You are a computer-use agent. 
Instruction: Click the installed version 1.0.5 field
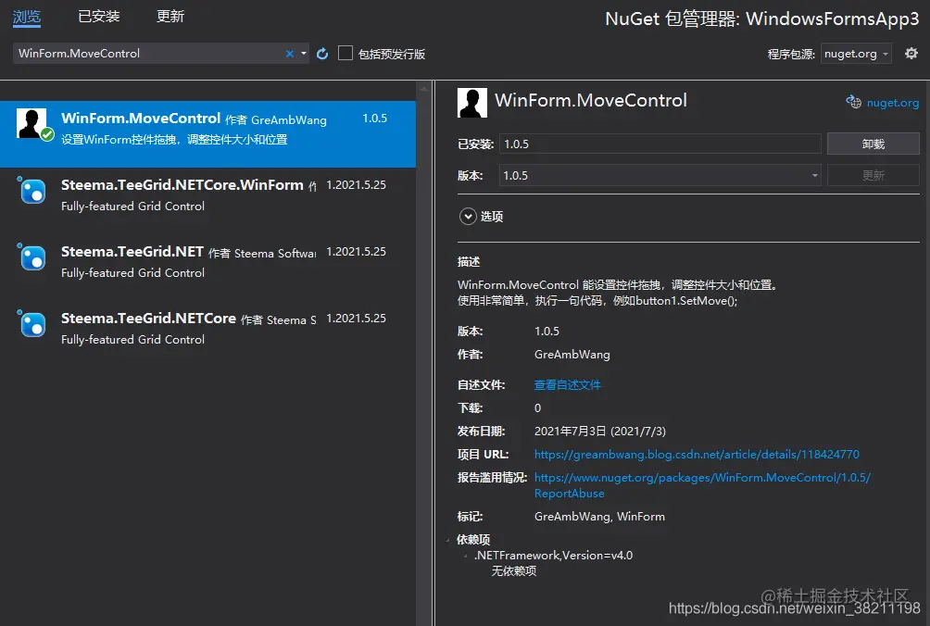pyautogui.click(x=660, y=144)
